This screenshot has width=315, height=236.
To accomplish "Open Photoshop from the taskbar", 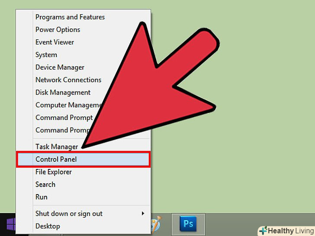I will (x=188, y=224).
